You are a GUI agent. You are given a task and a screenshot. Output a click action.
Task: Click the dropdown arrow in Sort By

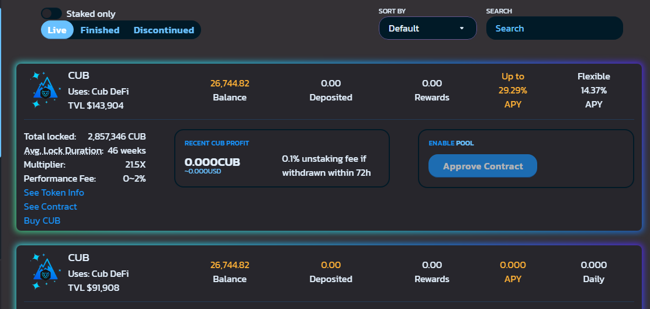point(462,29)
